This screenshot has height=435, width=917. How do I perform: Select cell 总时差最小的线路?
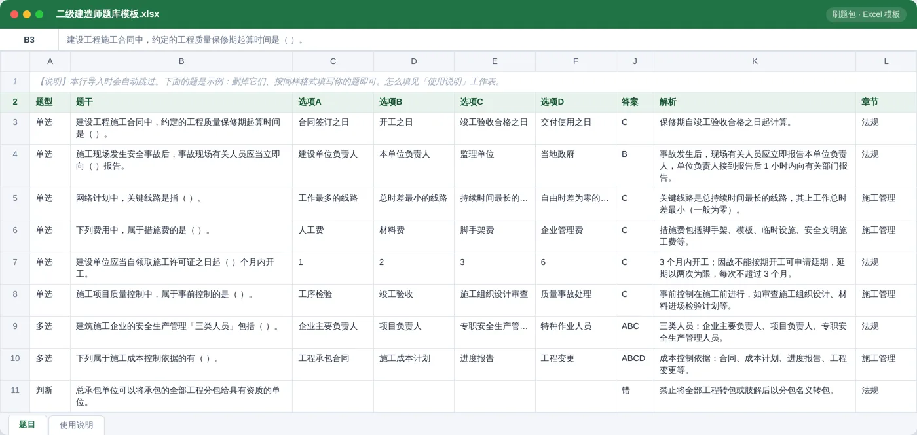tap(414, 204)
